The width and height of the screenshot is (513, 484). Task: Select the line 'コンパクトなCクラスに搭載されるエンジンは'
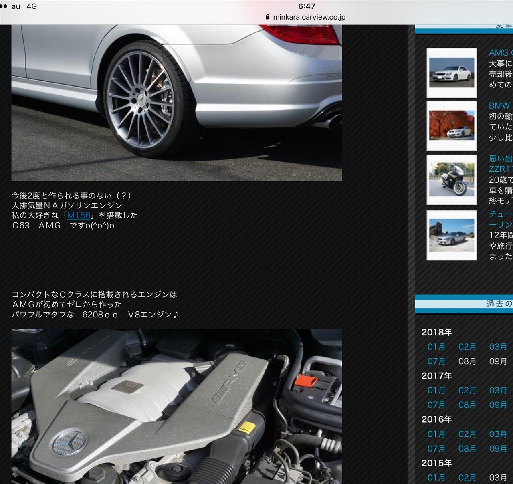[94, 294]
